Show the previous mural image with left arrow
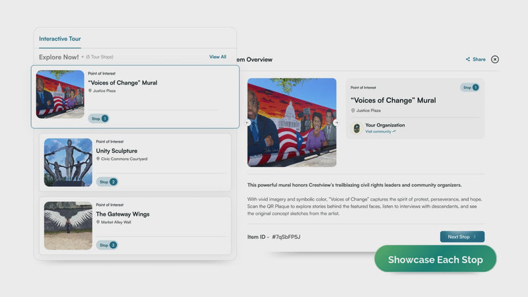This screenshot has width=528, height=297. tap(248, 123)
